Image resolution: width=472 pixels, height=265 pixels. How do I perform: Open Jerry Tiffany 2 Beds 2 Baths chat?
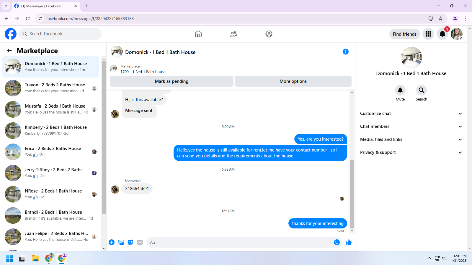click(51, 173)
